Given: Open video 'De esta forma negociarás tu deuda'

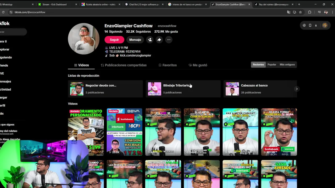Looking at the screenshot, I should (279, 132).
